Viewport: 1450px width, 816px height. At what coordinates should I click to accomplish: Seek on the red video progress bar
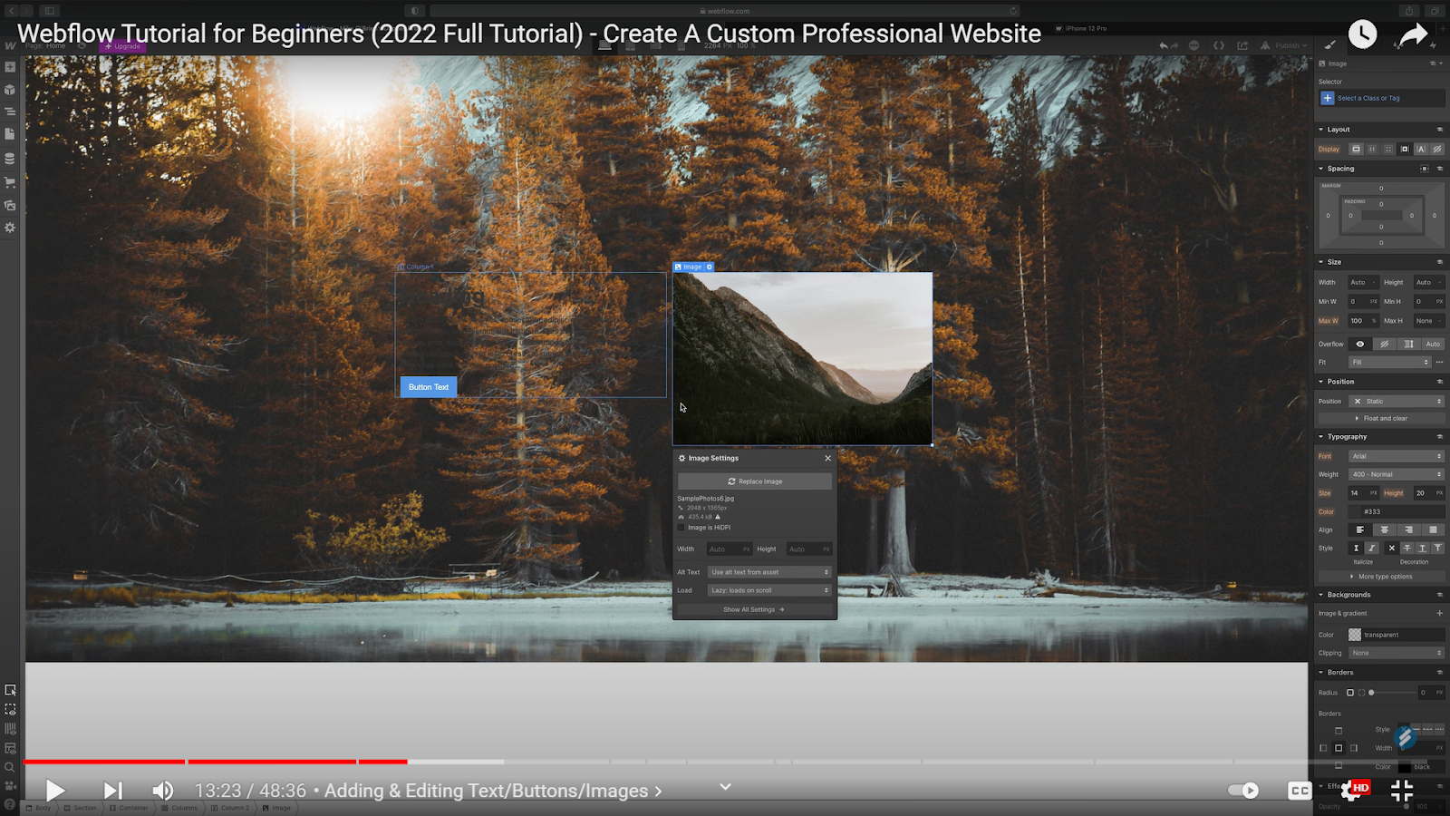(x=216, y=762)
